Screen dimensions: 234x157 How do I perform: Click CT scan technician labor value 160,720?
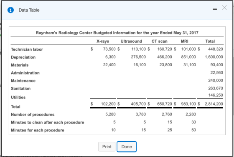tap(165, 49)
